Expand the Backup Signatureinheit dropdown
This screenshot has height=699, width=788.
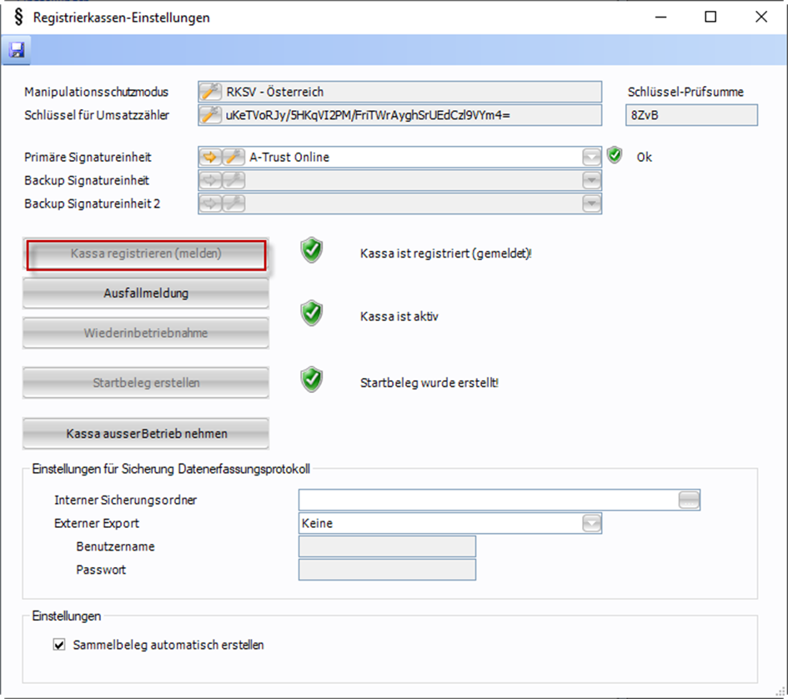click(591, 180)
